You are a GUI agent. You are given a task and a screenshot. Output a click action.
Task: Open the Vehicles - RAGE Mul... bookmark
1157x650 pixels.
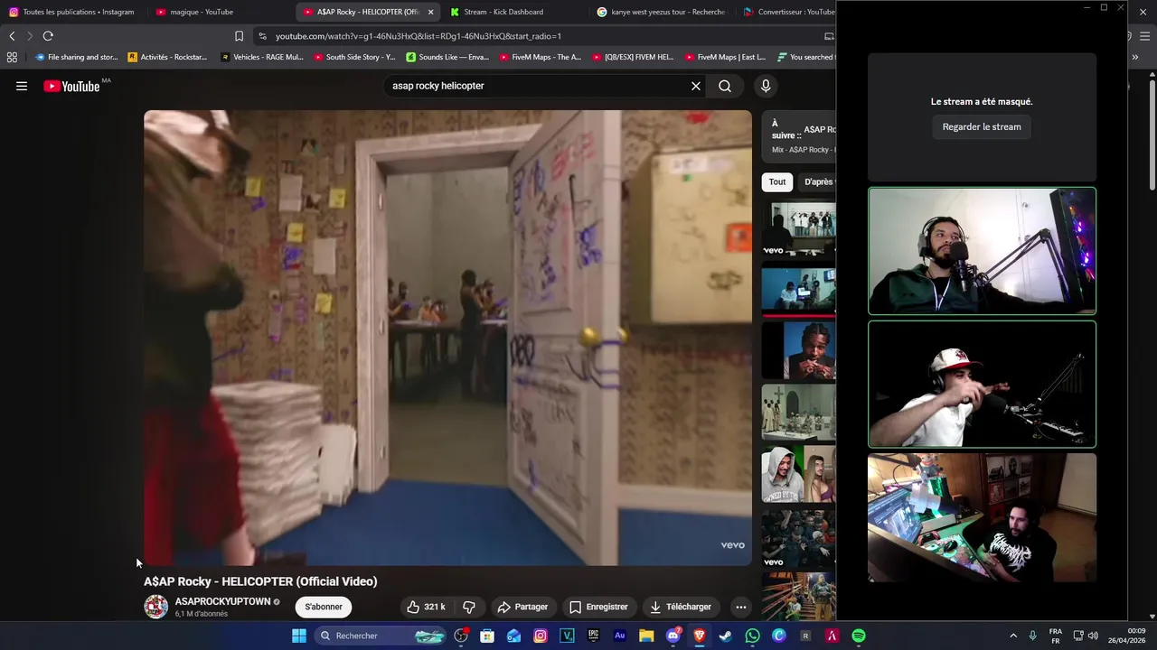[x=262, y=57]
